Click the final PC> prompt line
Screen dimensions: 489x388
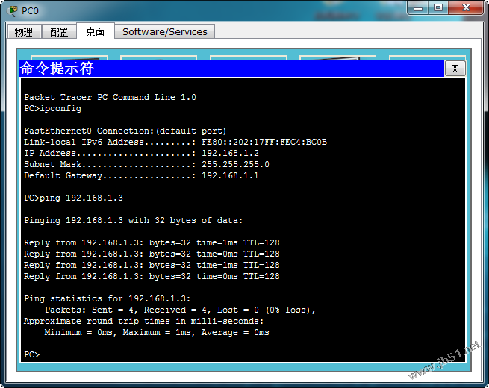[32, 354]
